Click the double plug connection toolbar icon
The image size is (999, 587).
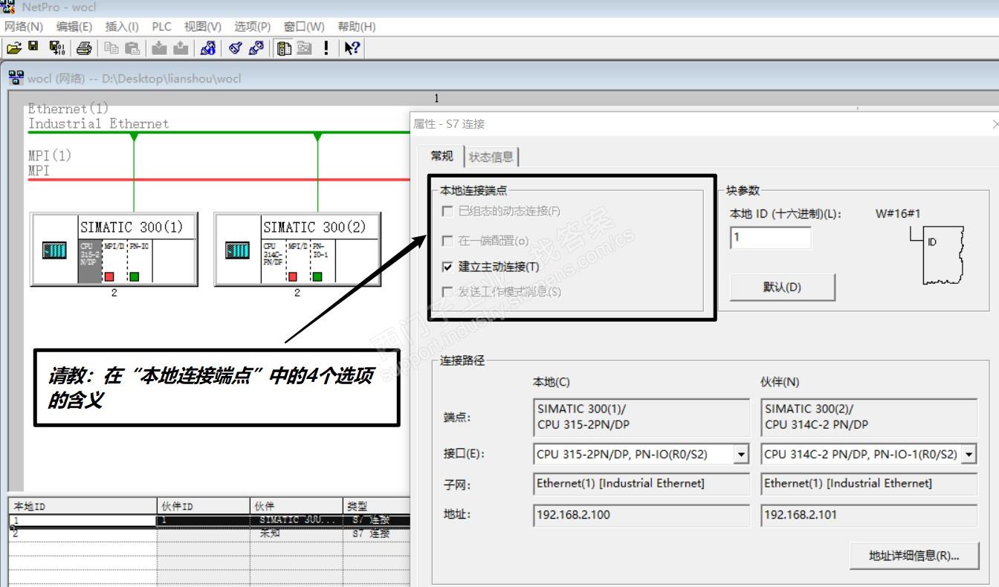coord(256,48)
